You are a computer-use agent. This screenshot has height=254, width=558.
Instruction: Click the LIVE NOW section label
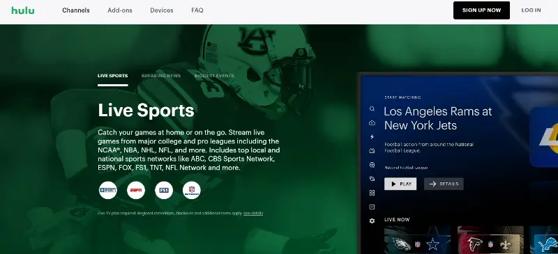point(397,219)
